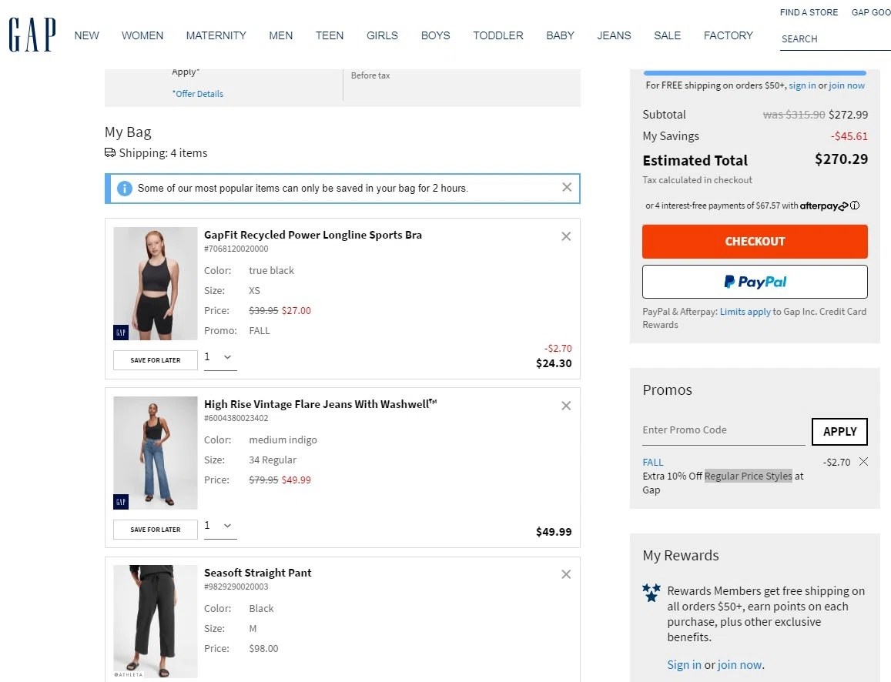Click the Enter Promo Code field
The image size is (891, 682).
tap(723, 430)
